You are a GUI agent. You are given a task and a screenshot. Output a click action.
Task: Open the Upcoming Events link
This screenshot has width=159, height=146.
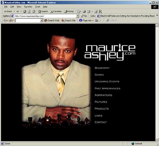click(107, 82)
